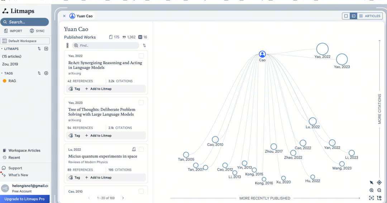Screen dimensions: 387x203
Task: Select the Tree of Thoughts article checkbox
Action: click(141, 103)
